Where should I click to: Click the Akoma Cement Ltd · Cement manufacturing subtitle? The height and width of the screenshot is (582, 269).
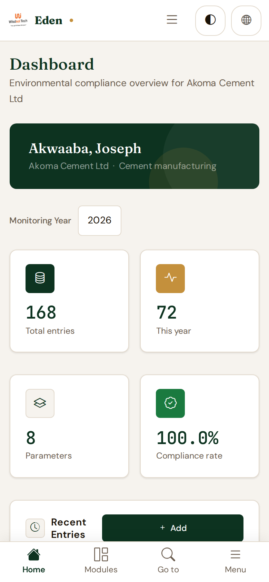pos(122,166)
